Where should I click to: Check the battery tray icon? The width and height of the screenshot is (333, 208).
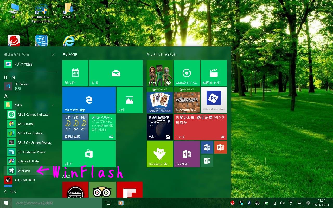coord(266,203)
